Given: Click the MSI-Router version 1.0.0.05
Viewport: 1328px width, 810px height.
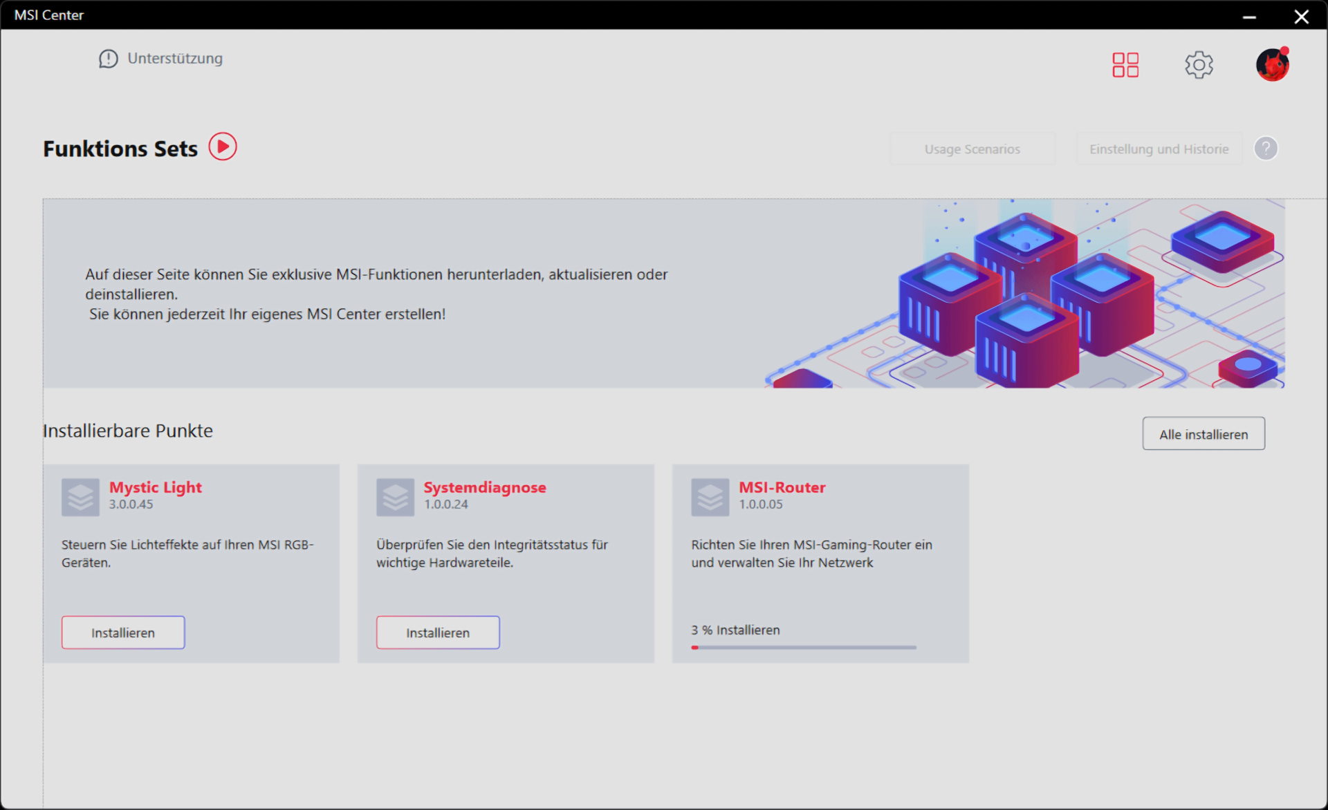Looking at the screenshot, I should (761, 505).
